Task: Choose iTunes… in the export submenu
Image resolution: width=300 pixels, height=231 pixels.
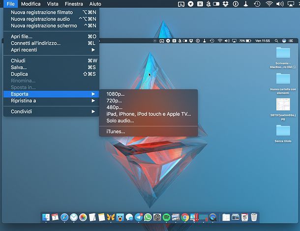Action: pos(116,131)
